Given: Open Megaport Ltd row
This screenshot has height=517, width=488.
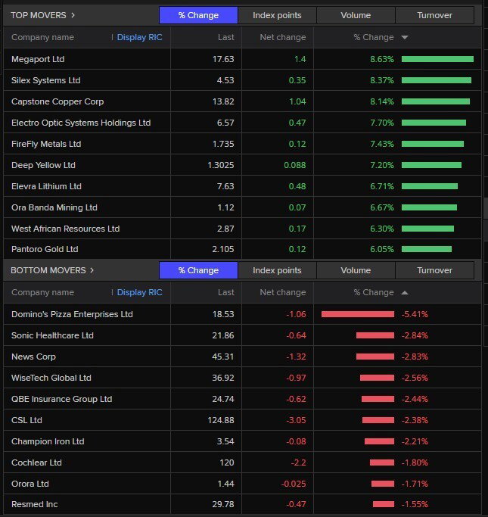Looking at the screenshot, I should coord(242,59).
